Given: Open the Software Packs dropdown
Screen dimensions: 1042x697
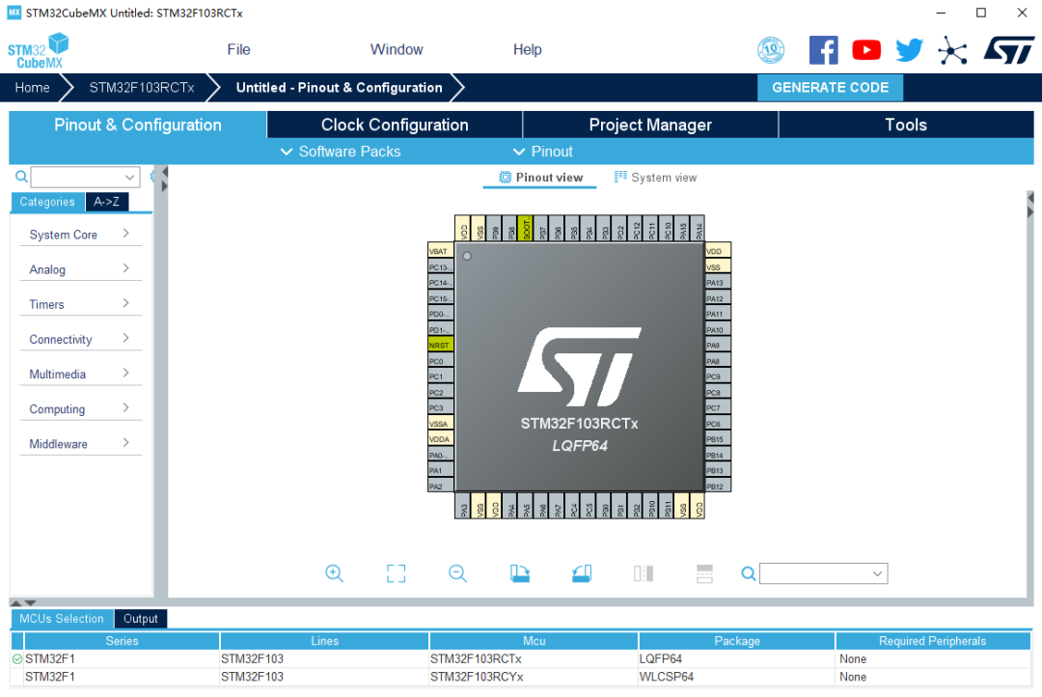Looking at the screenshot, I should coord(341,152).
